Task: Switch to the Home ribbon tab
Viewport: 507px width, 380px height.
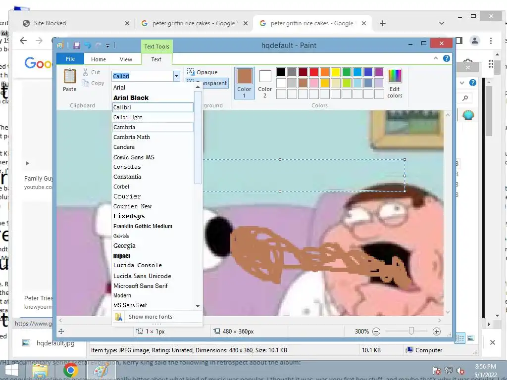Action: point(99,59)
